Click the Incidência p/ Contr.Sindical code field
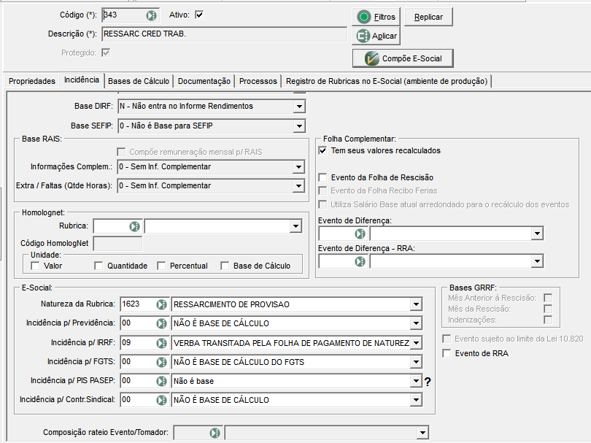This screenshot has width=591, height=443. click(x=139, y=400)
